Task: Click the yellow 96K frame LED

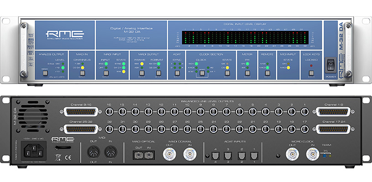Action: [142, 64]
